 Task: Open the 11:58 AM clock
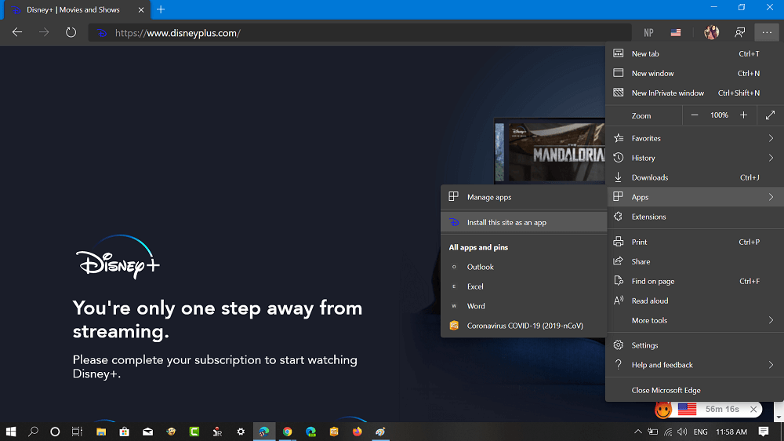pos(731,432)
